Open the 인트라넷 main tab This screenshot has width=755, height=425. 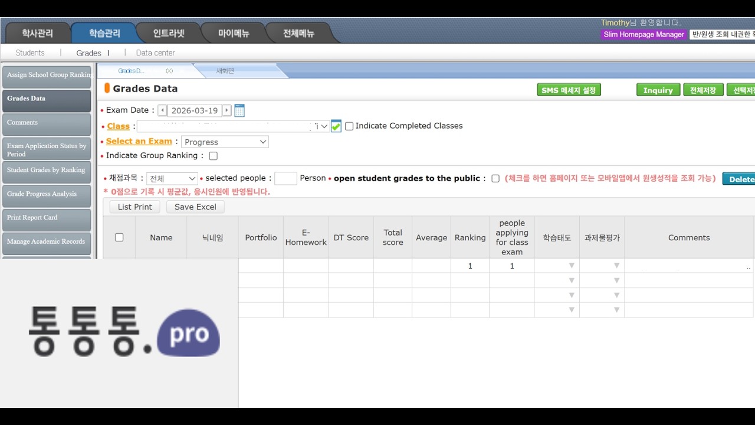point(169,33)
